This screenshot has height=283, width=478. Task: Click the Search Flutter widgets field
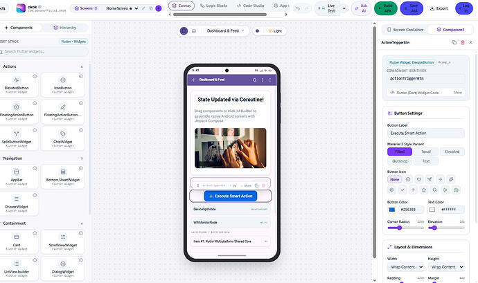pyautogui.click(x=44, y=51)
